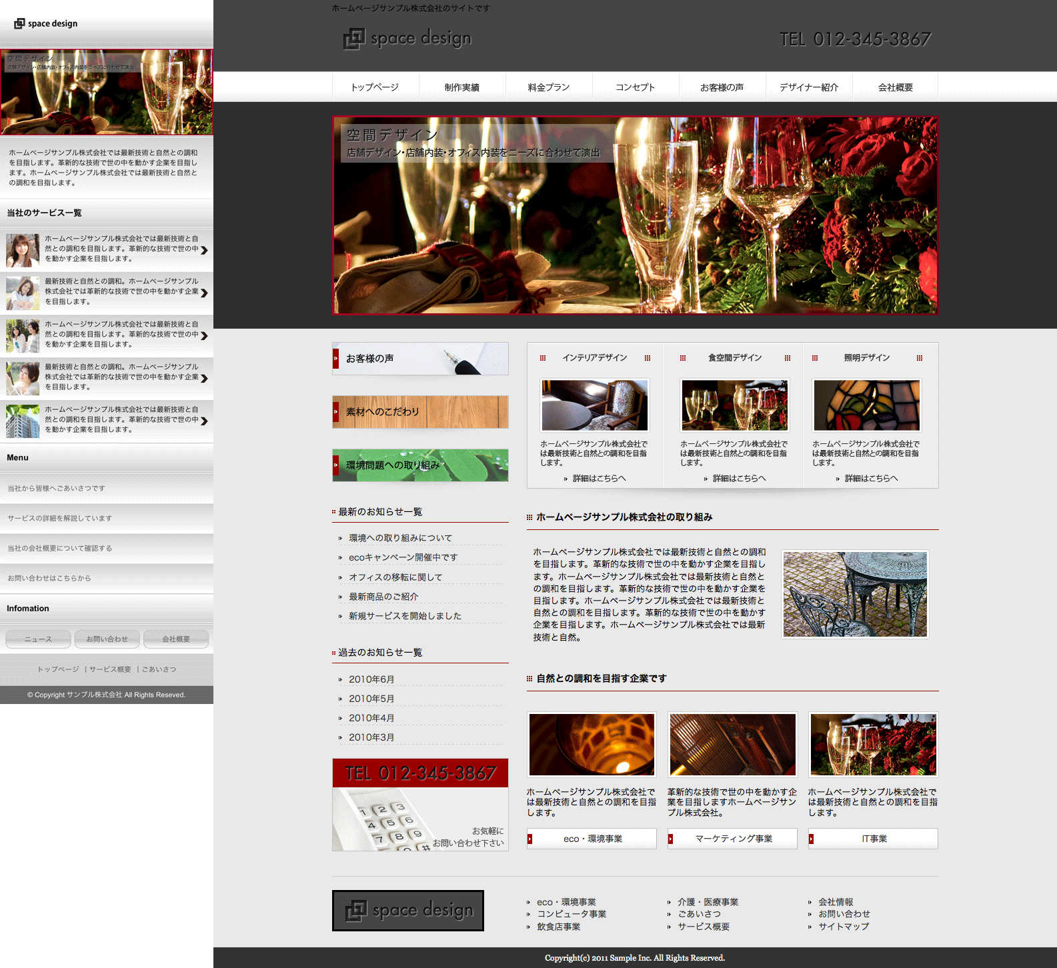This screenshot has height=968, width=1057.
Task: Click the eco・環境事業 button below candle photo
Action: coord(592,839)
